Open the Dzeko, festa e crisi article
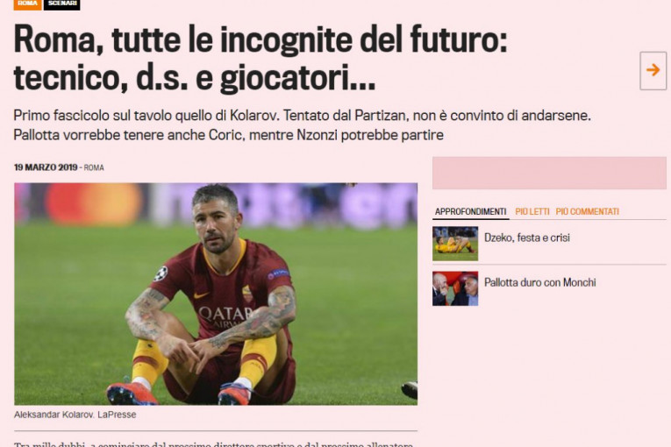 coord(527,238)
